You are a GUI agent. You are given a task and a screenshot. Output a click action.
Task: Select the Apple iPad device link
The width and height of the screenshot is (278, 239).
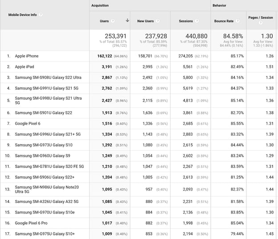point(25,67)
